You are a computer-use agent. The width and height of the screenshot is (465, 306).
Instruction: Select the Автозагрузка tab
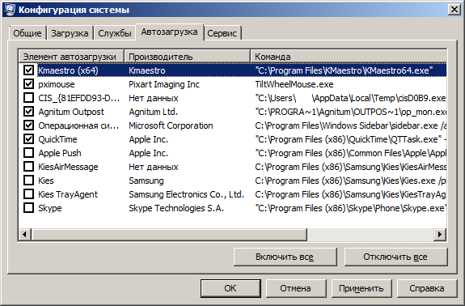click(169, 32)
